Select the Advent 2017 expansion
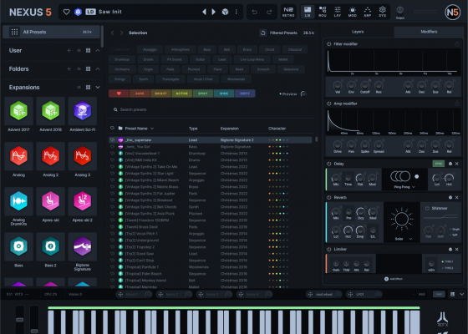The image size is (468, 334). [18, 111]
